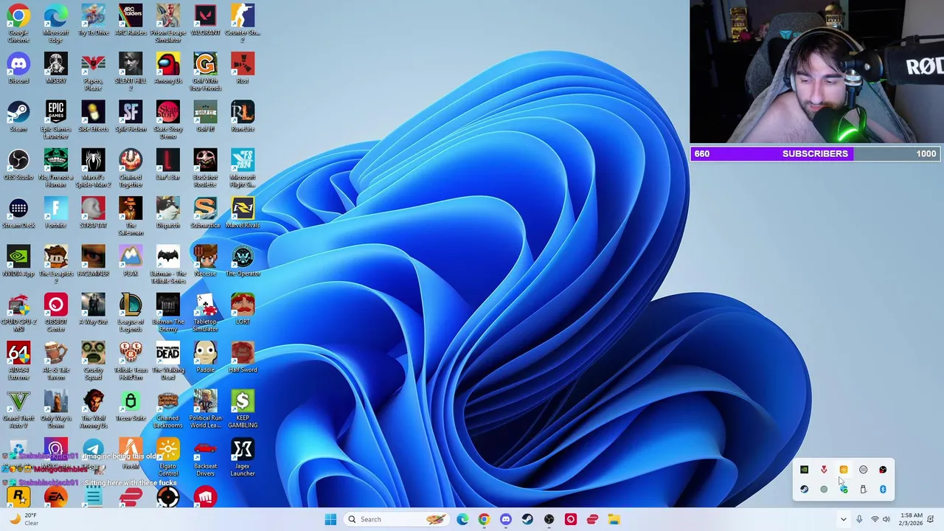944x531 pixels.
Task: Open Chrome from the taskbar
Action: 484,519
